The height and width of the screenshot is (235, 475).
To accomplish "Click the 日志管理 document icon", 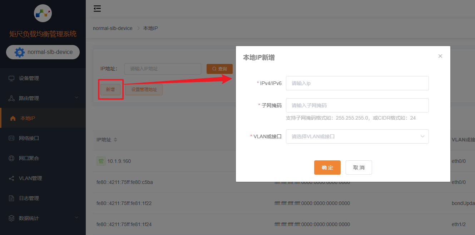I will [x=11, y=198].
